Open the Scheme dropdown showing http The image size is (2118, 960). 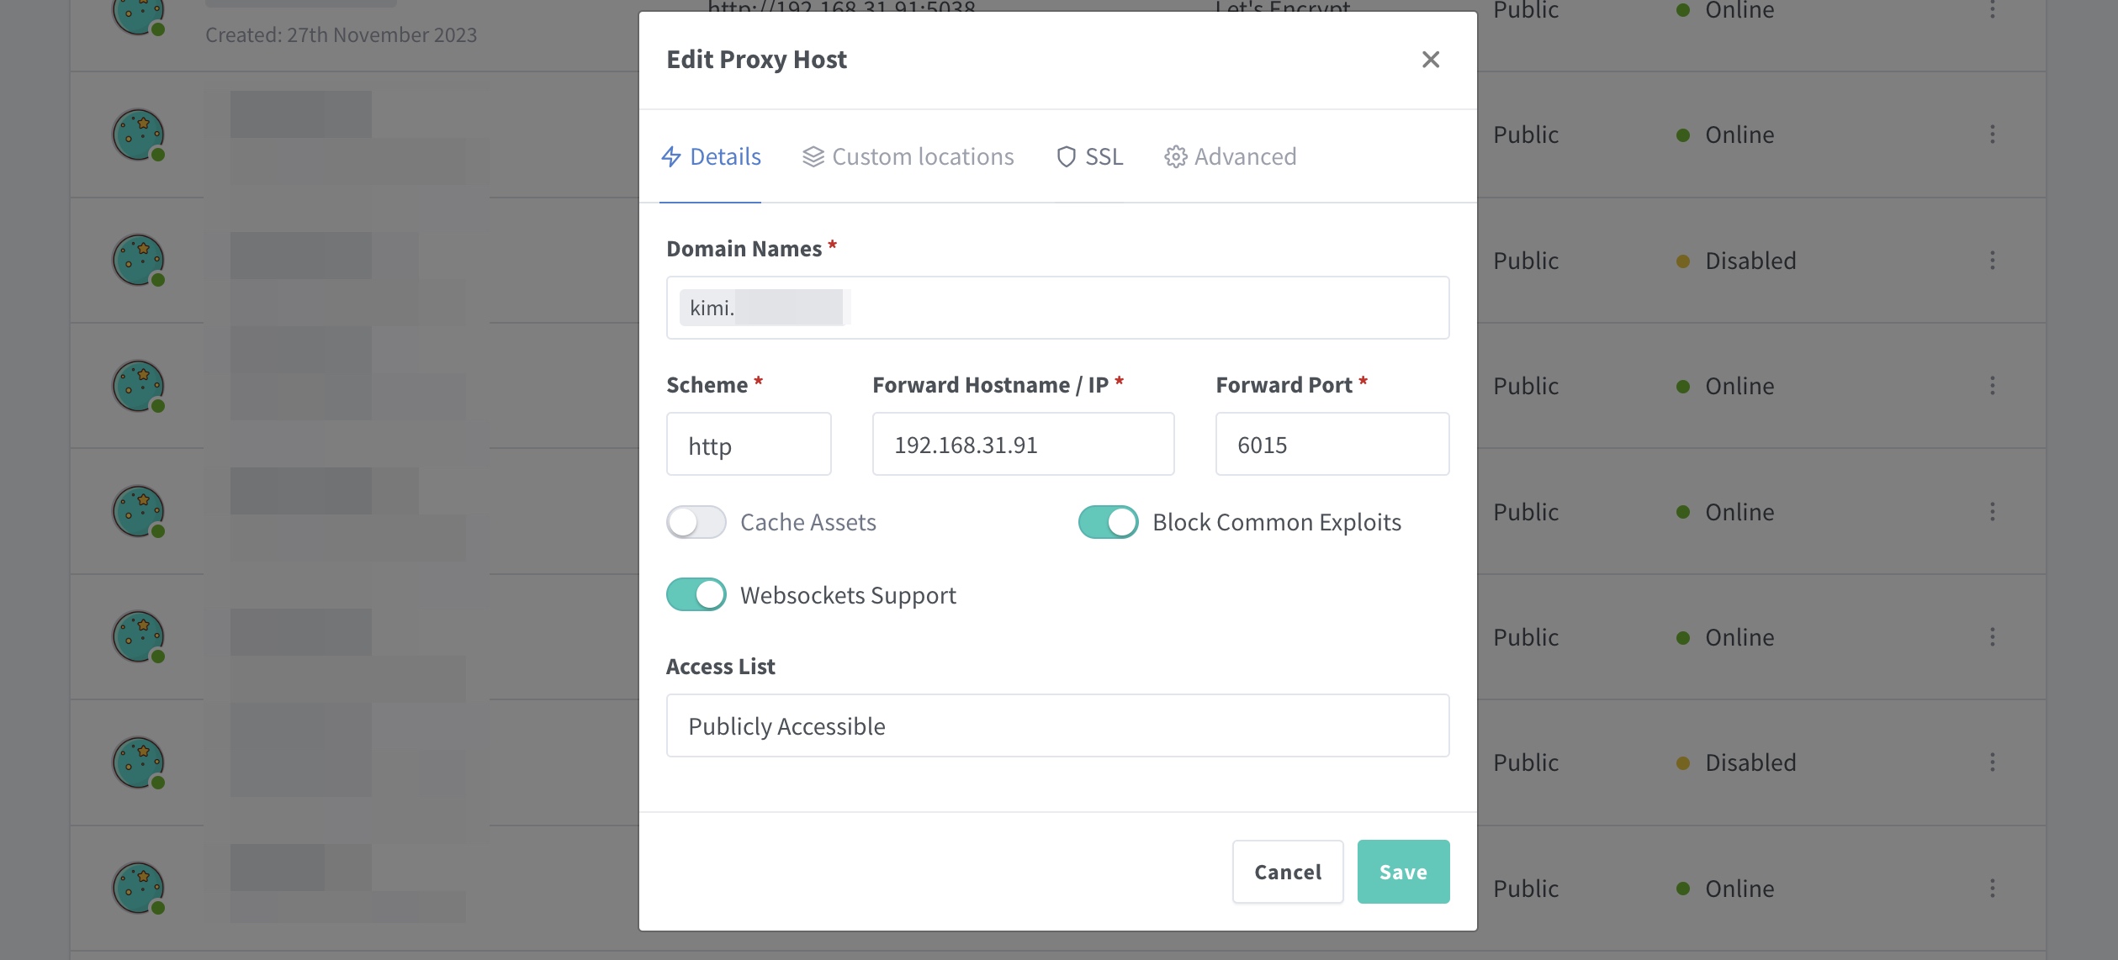749,444
